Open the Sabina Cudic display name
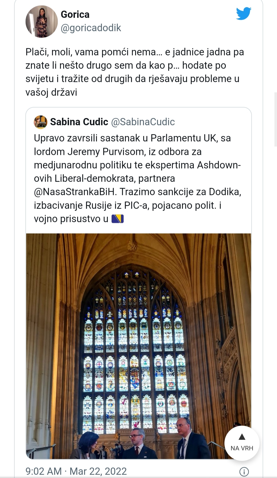 click(79, 122)
